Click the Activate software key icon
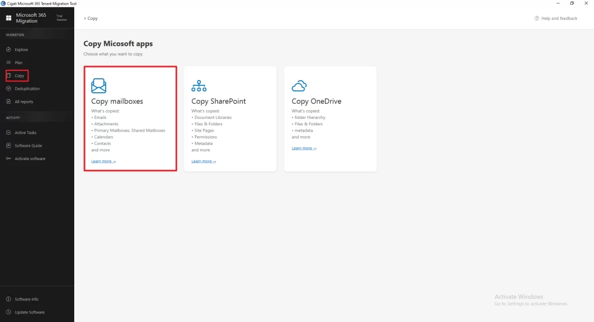 [x=8, y=159]
